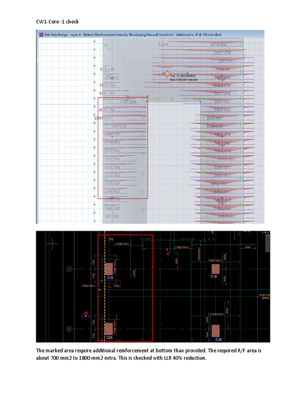
Task: Select strip value 1749.534 inside marked area
Action: coord(128,102)
